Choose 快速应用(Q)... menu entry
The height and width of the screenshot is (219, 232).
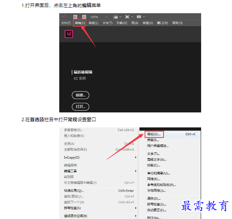click(99, 191)
